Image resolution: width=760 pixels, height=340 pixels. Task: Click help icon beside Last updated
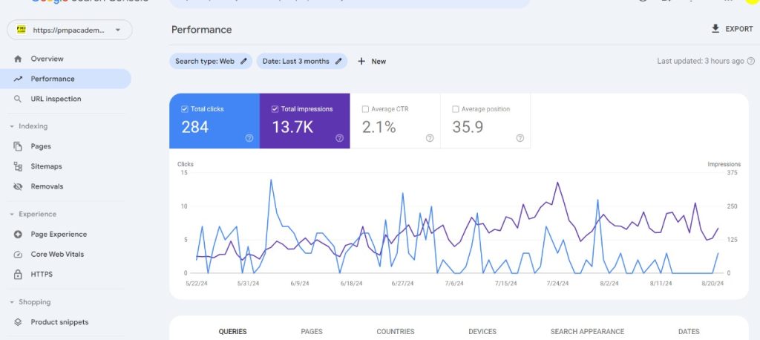pos(751,61)
